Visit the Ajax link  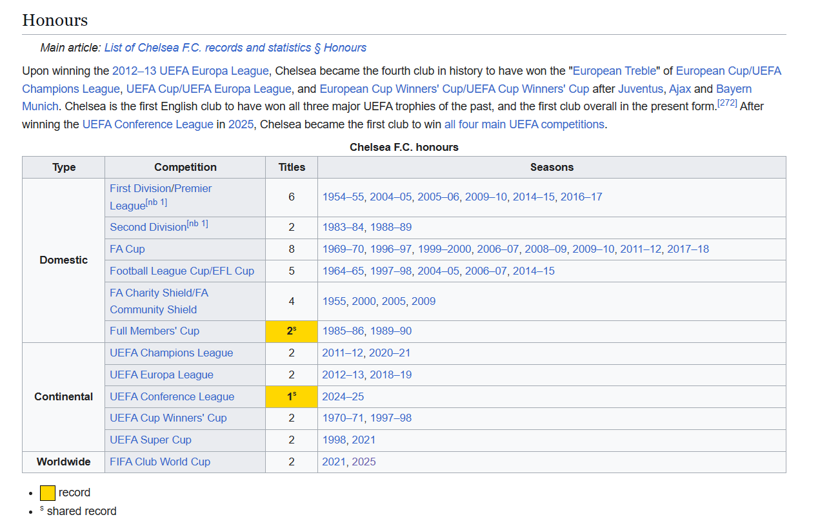pyautogui.click(x=680, y=89)
